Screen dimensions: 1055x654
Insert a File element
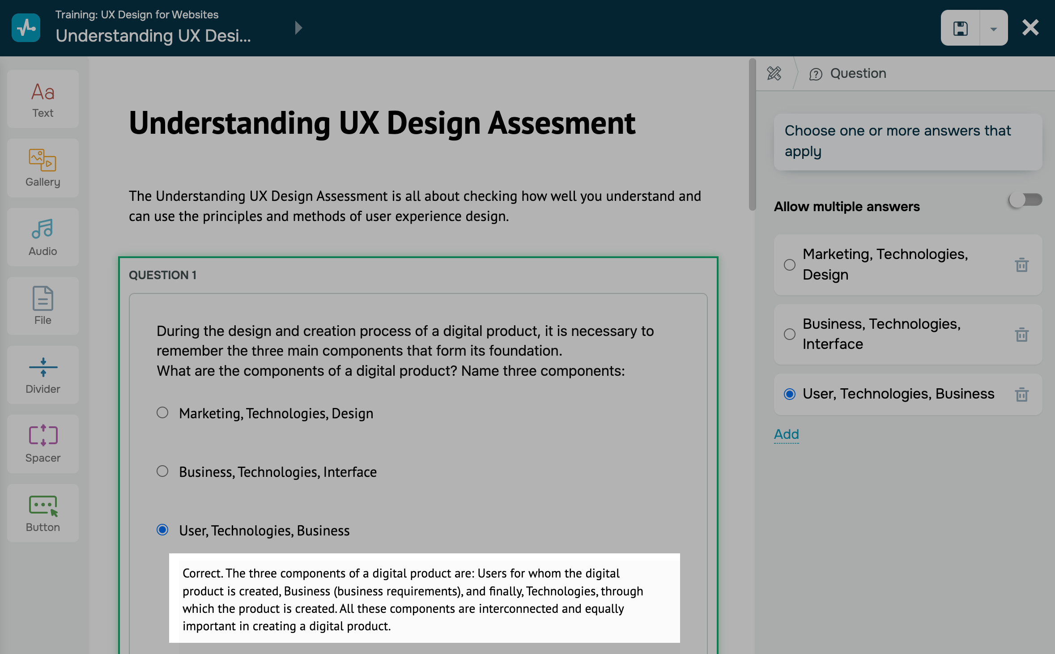click(43, 306)
